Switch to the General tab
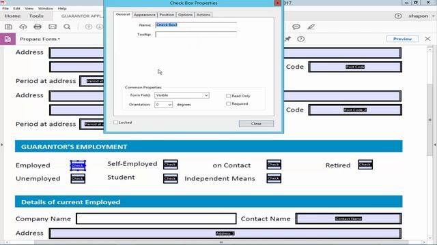This screenshot has height=245, width=437. click(123, 14)
